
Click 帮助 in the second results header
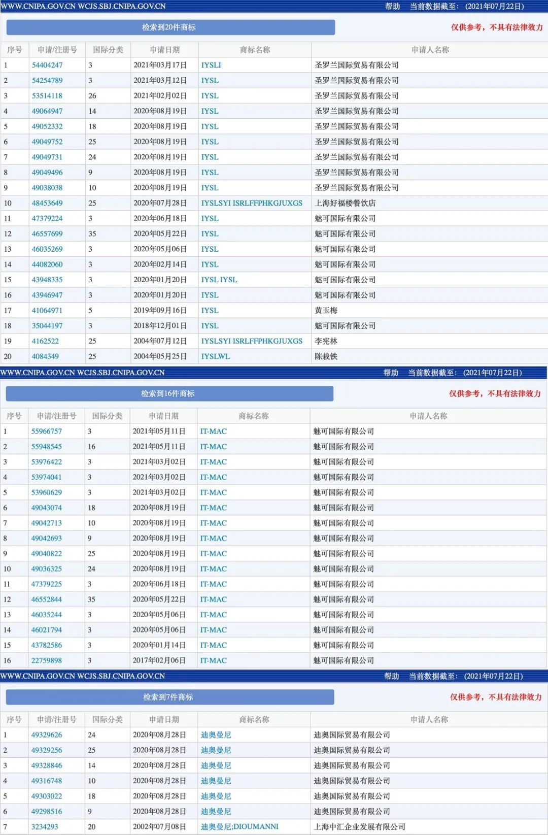coord(391,373)
